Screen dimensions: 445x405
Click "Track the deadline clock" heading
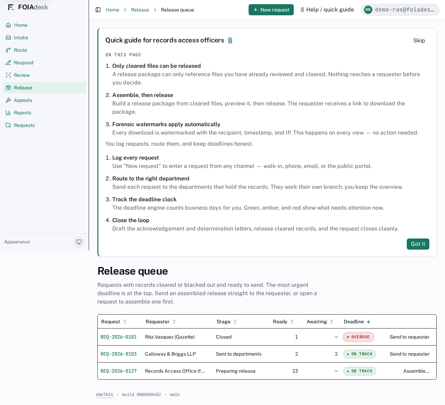[x=144, y=199]
